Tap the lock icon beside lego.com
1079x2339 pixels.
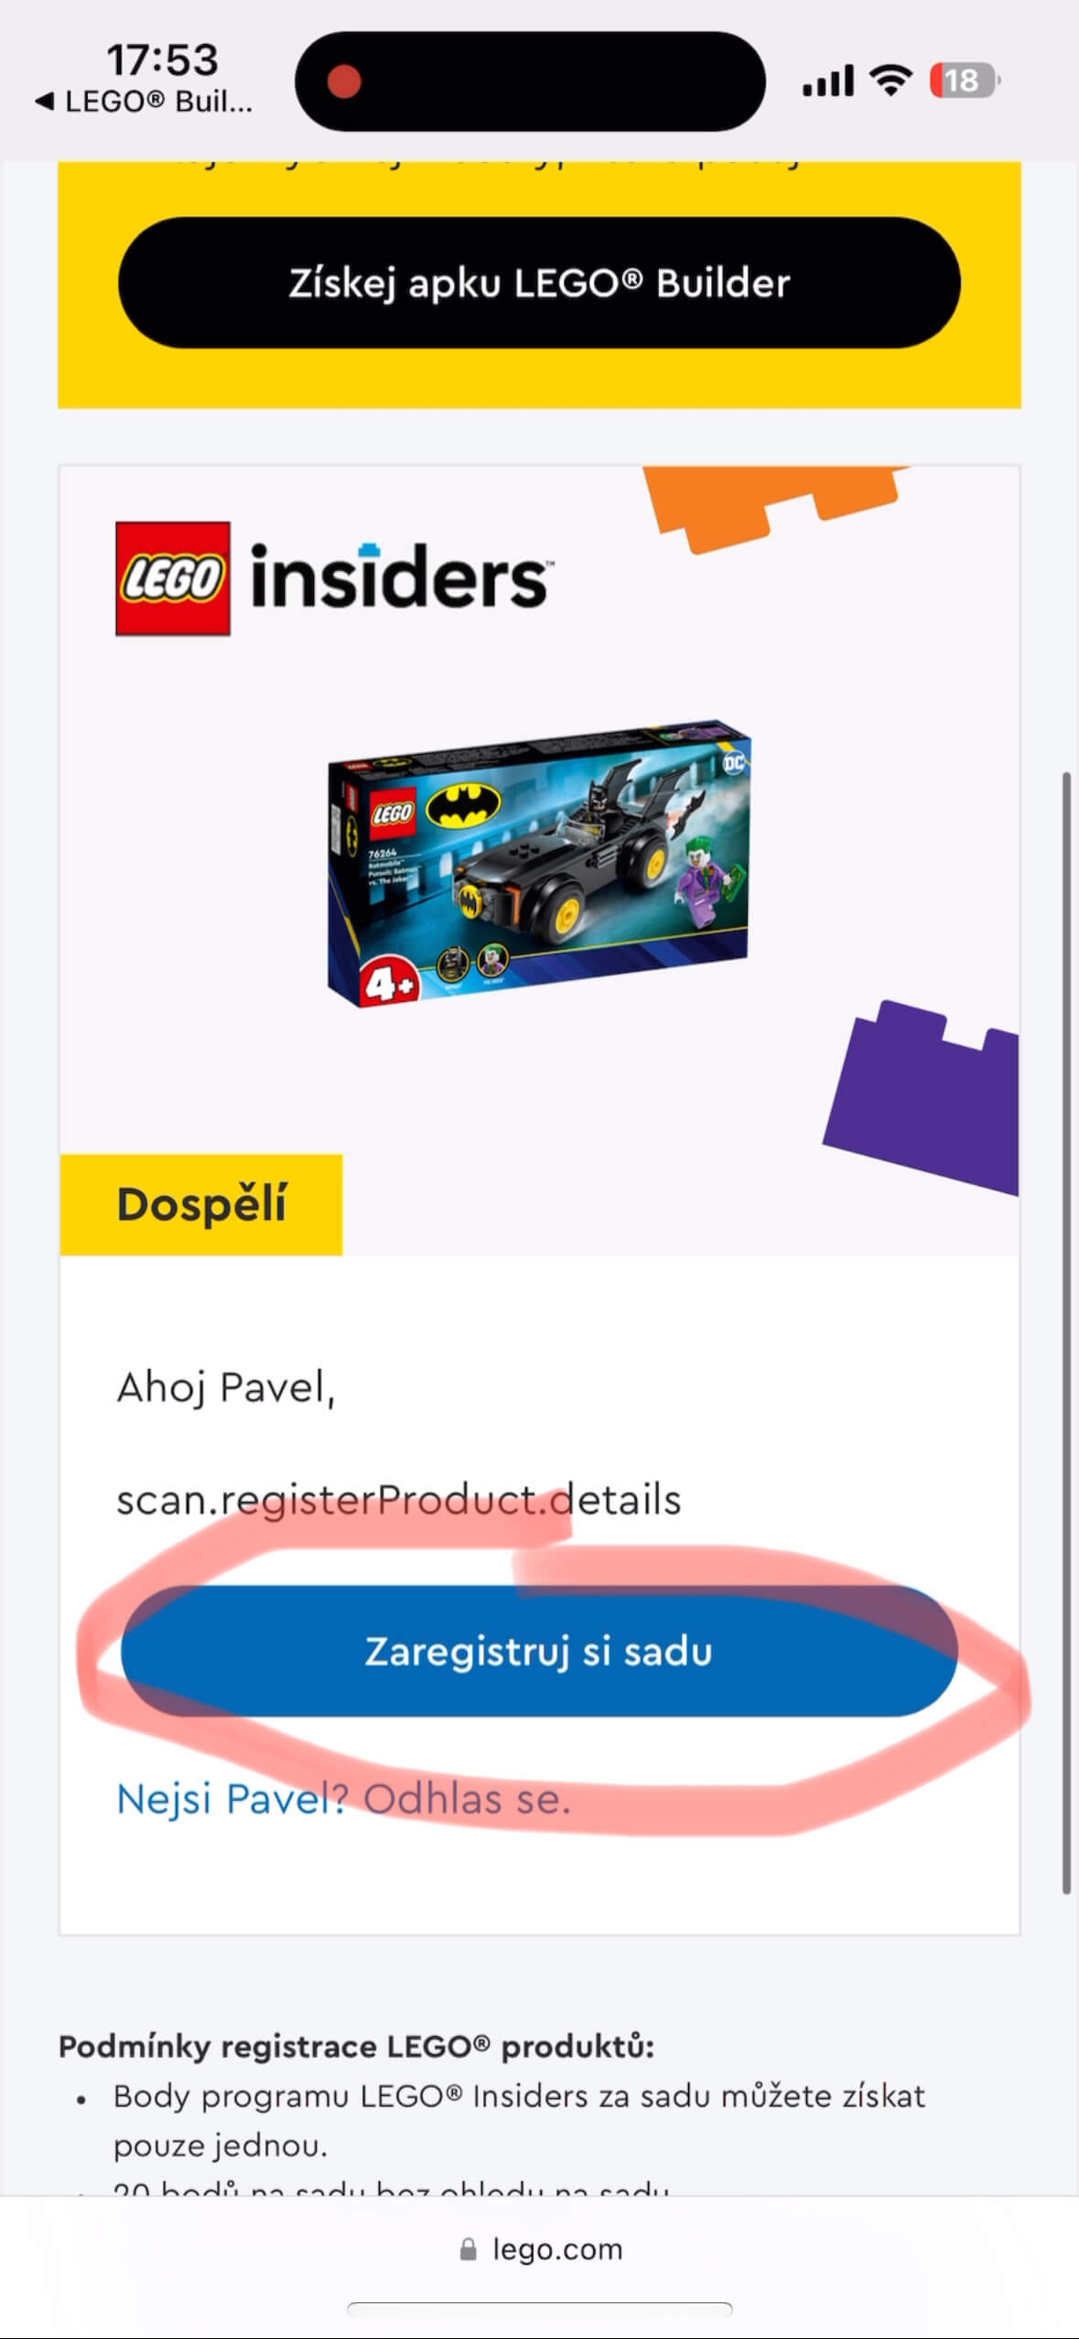pyautogui.click(x=468, y=2249)
